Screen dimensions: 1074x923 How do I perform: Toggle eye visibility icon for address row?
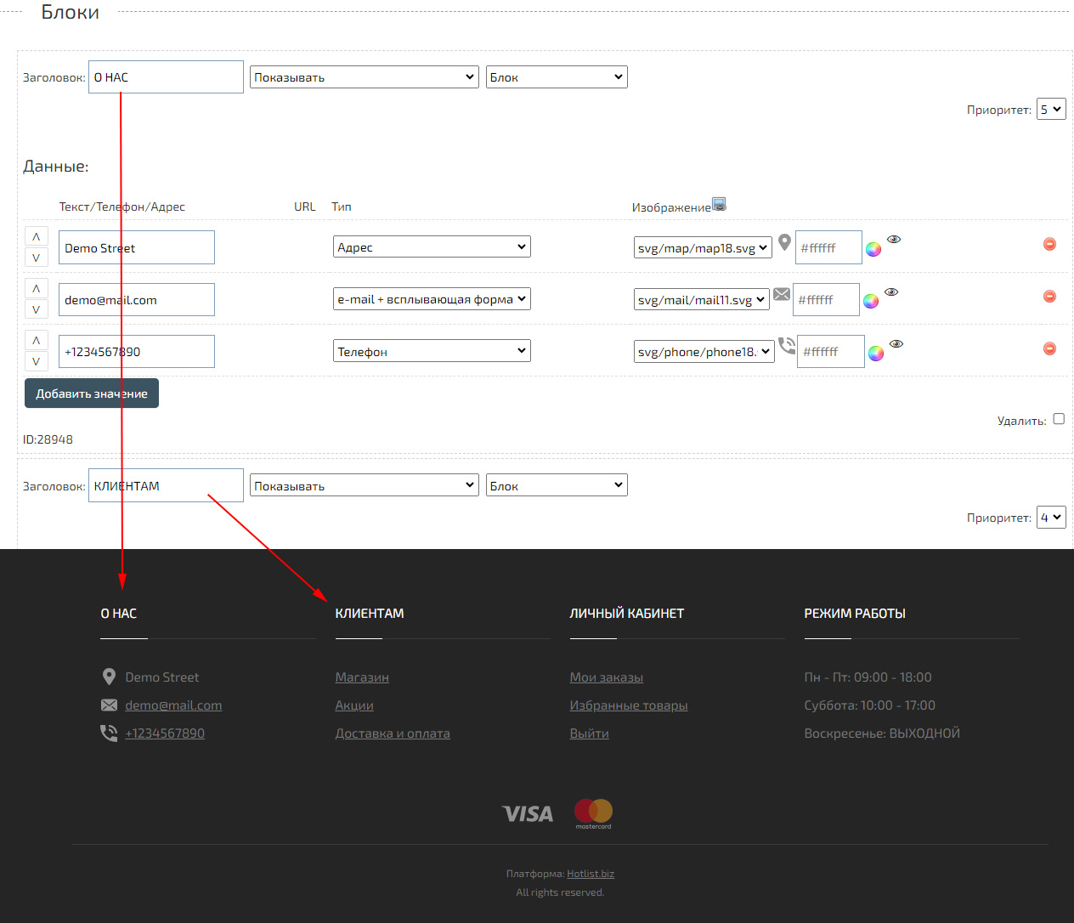tap(894, 240)
